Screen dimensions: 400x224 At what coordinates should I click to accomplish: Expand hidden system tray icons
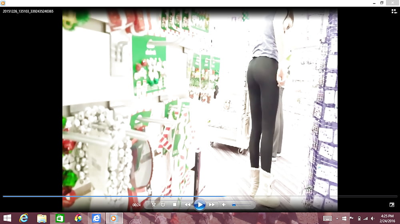point(337,218)
